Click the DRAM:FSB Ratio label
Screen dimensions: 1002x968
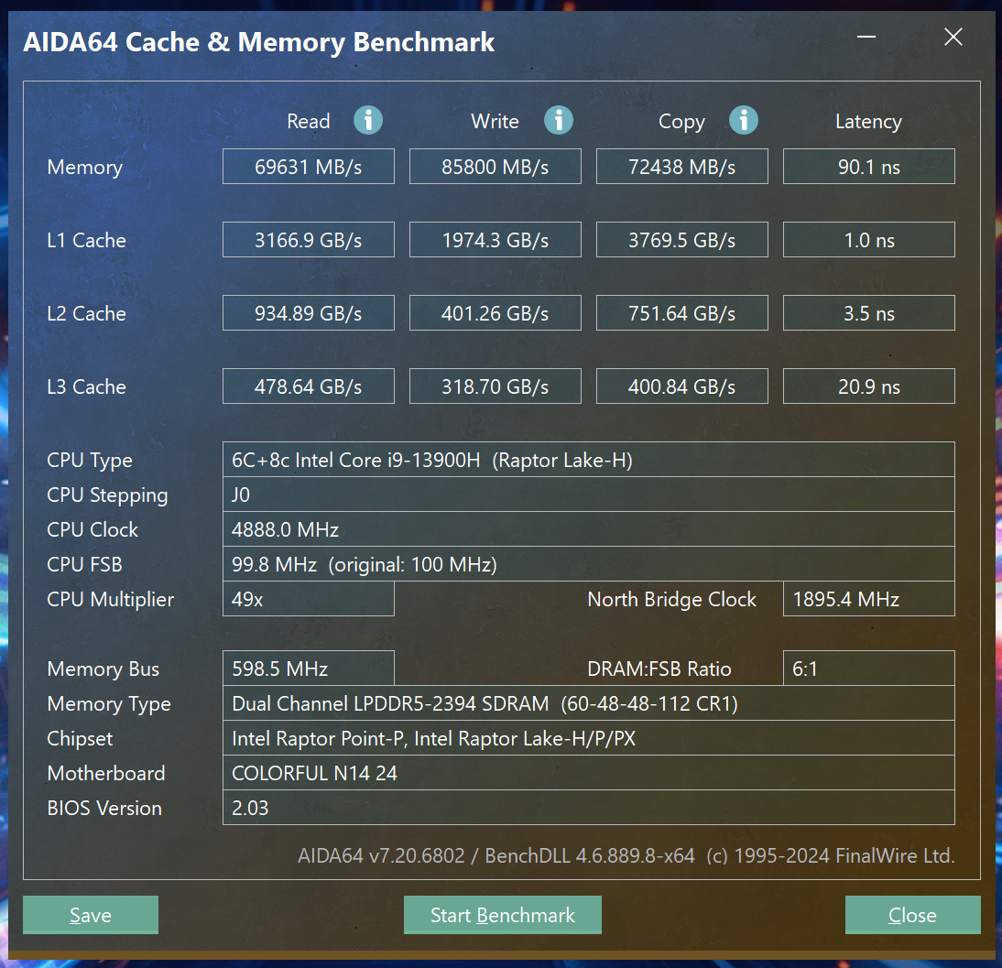[659, 669]
